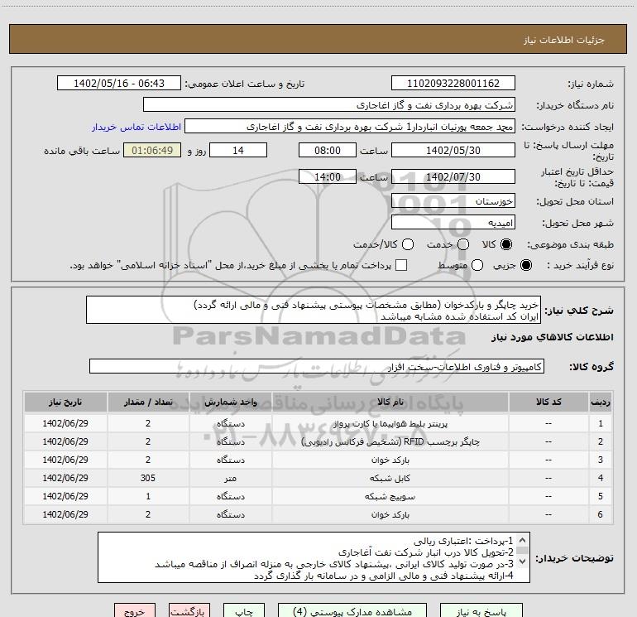Select بارکد خوان in row 6
The height and width of the screenshot is (617, 637).
[390, 514]
